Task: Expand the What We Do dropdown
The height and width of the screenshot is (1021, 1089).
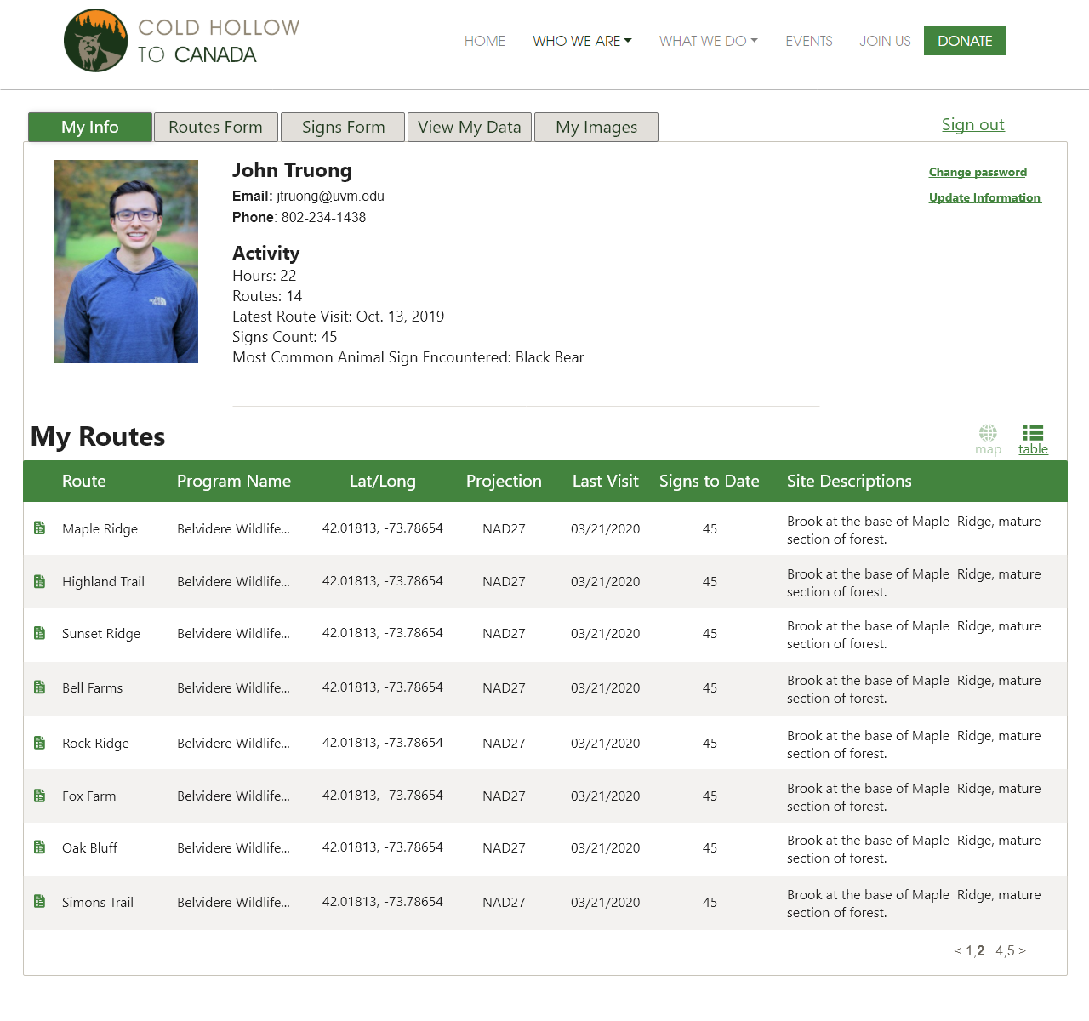Action: pos(708,41)
